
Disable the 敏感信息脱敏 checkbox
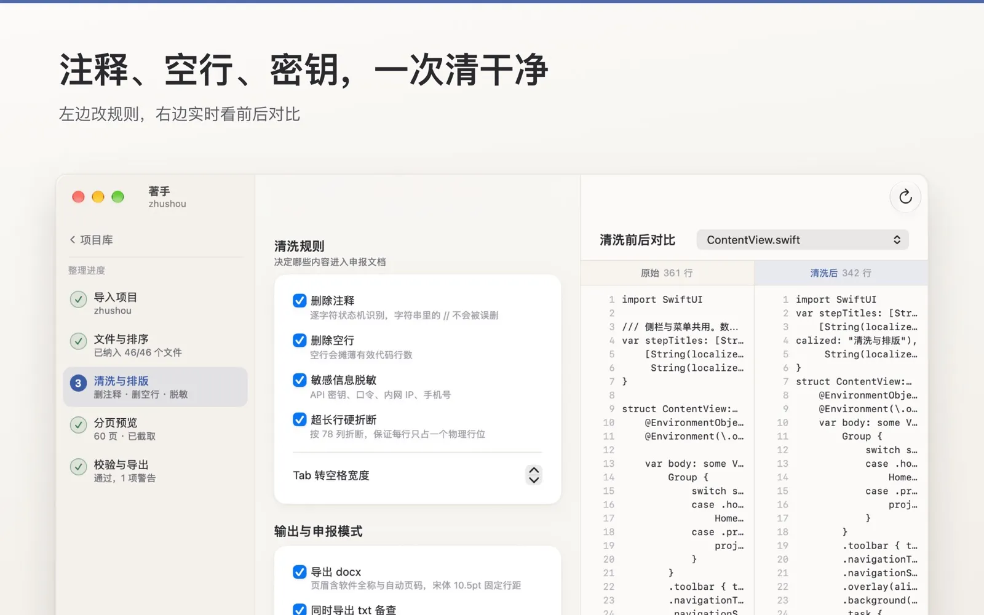pos(300,380)
